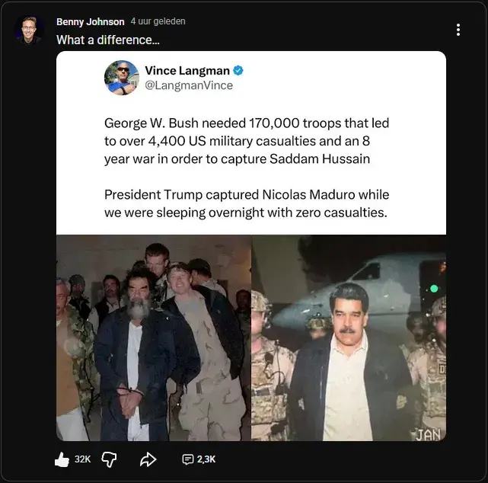Click the @LangmanVince handle

pyautogui.click(x=189, y=85)
